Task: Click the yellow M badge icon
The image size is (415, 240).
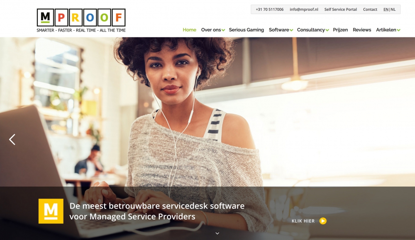Action: click(x=51, y=211)
